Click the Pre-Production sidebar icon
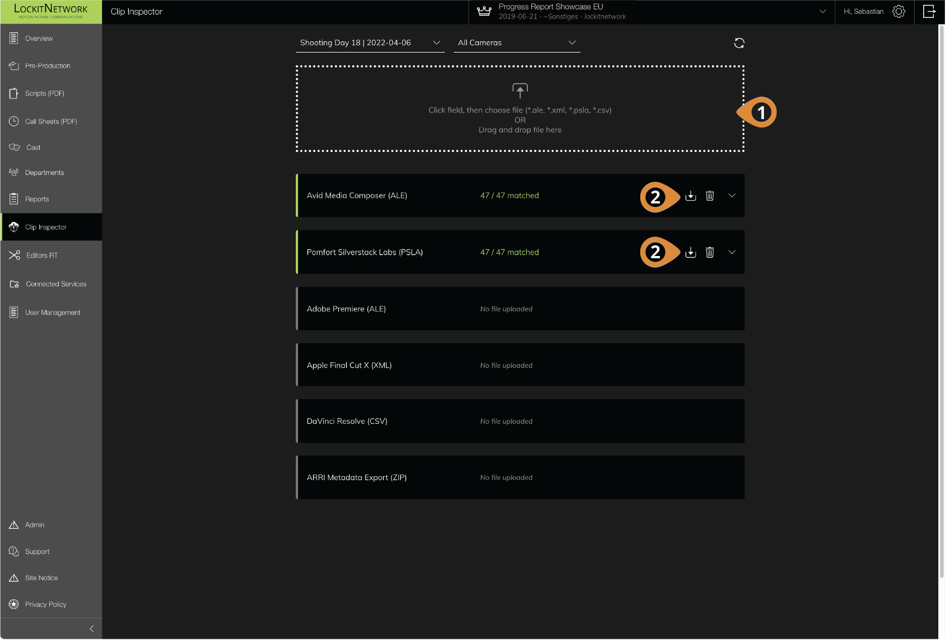The width and height of the screenshot is (945, 640). click(x=14, y=66)
